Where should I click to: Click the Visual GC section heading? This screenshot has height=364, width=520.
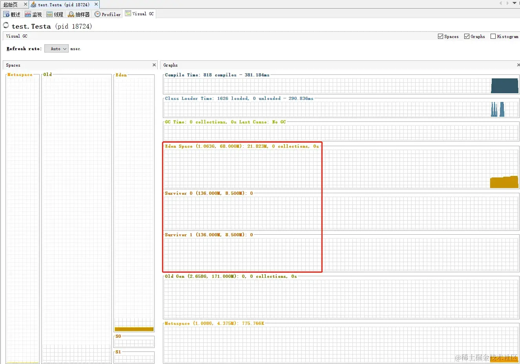click(17, 36)
